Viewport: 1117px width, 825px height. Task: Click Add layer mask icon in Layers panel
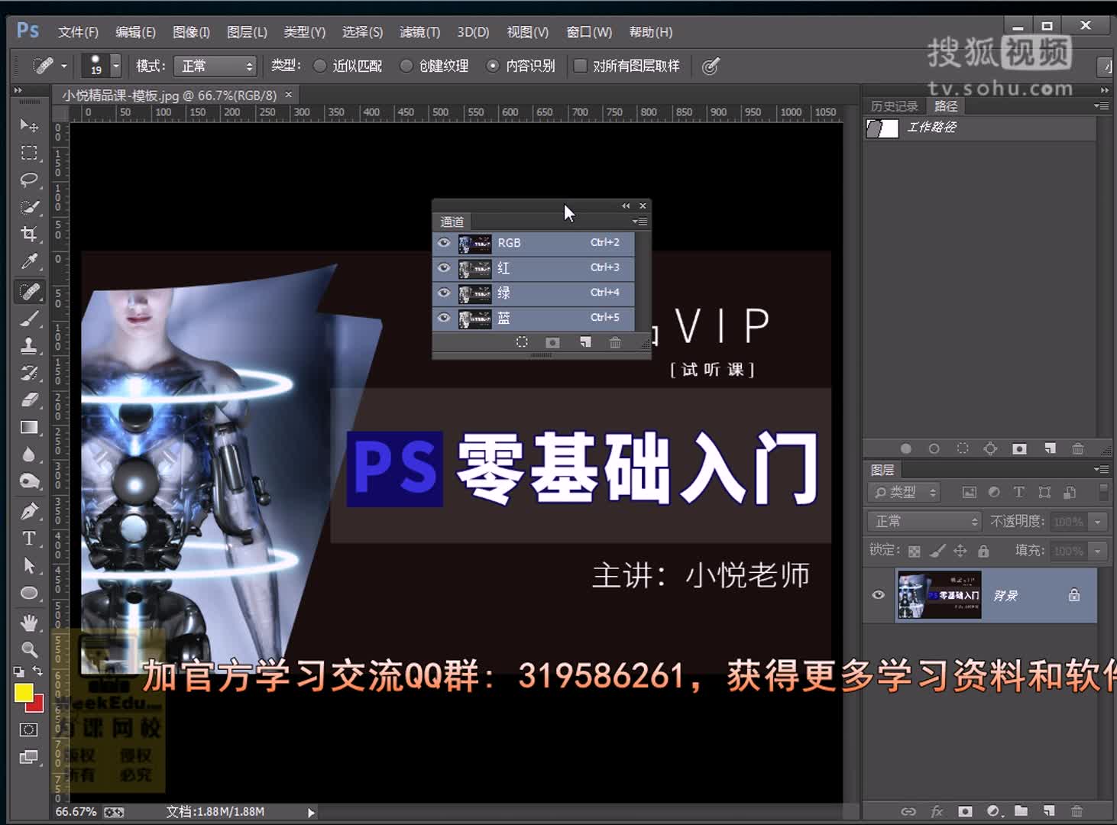(966, 811)
